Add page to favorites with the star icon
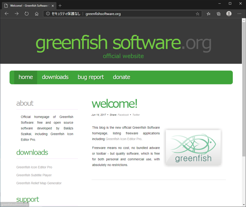Screen dimensions: 246x207 [197, 14]
